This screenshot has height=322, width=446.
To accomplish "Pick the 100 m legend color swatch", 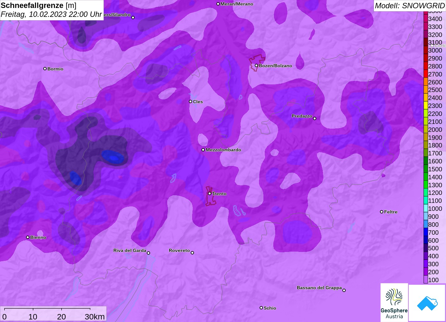I will click(426, 280).
